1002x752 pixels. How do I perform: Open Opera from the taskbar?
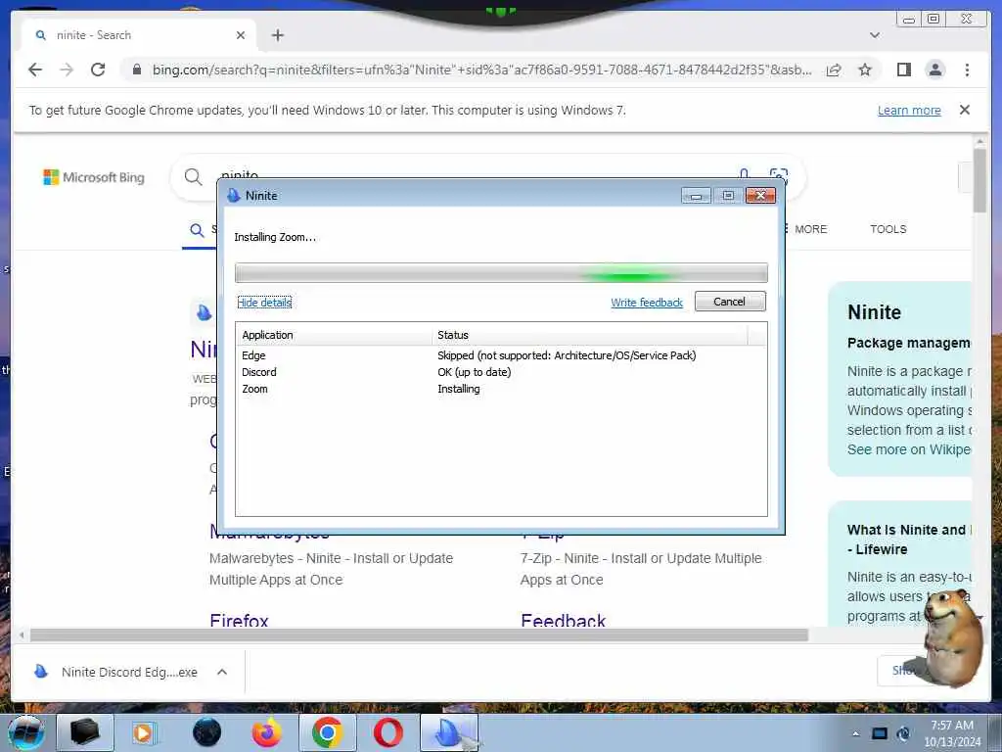tap(387, 732)
